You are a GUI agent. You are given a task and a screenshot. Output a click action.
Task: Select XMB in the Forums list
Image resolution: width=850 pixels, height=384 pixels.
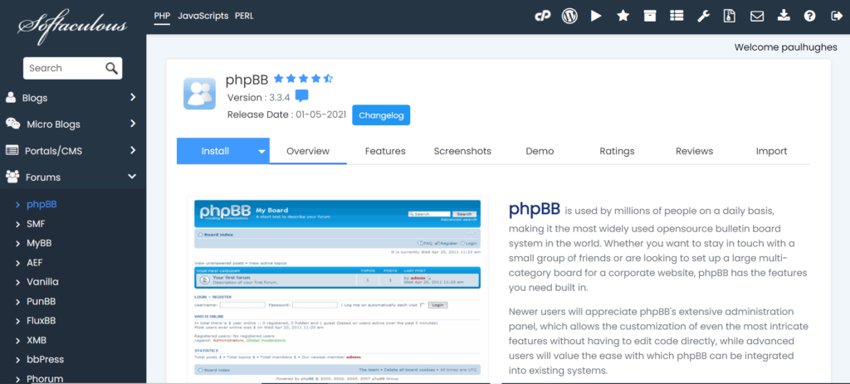37,340
